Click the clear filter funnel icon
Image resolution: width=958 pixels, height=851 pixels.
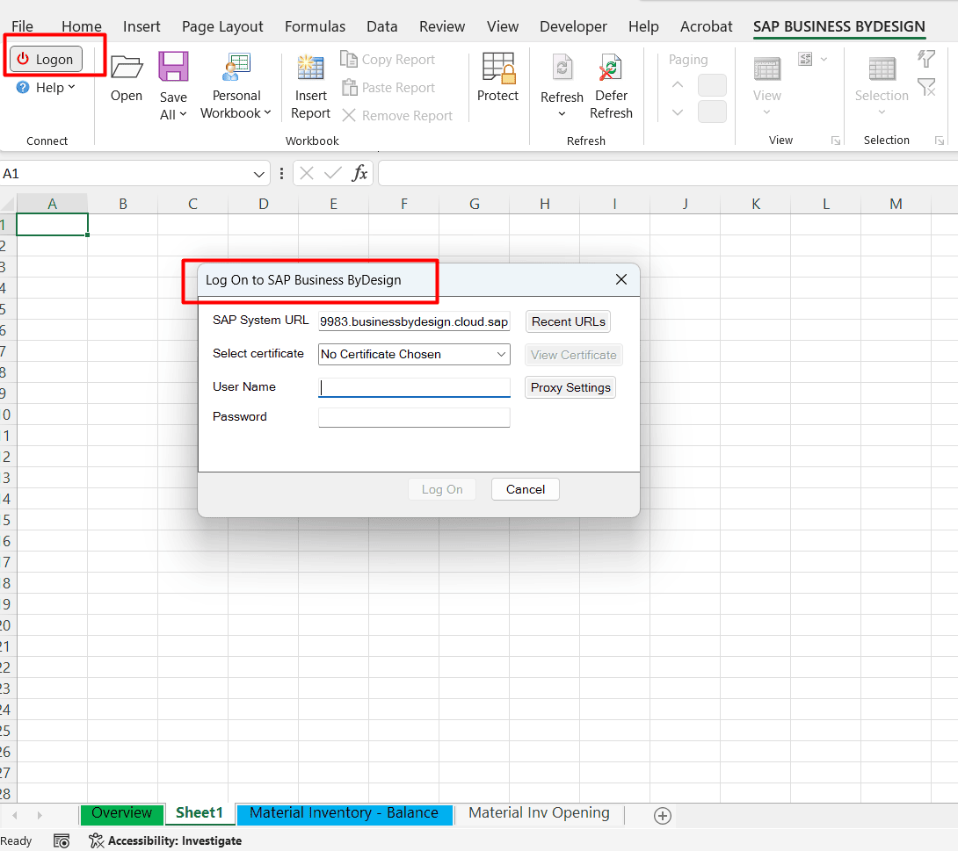[927, 88]
